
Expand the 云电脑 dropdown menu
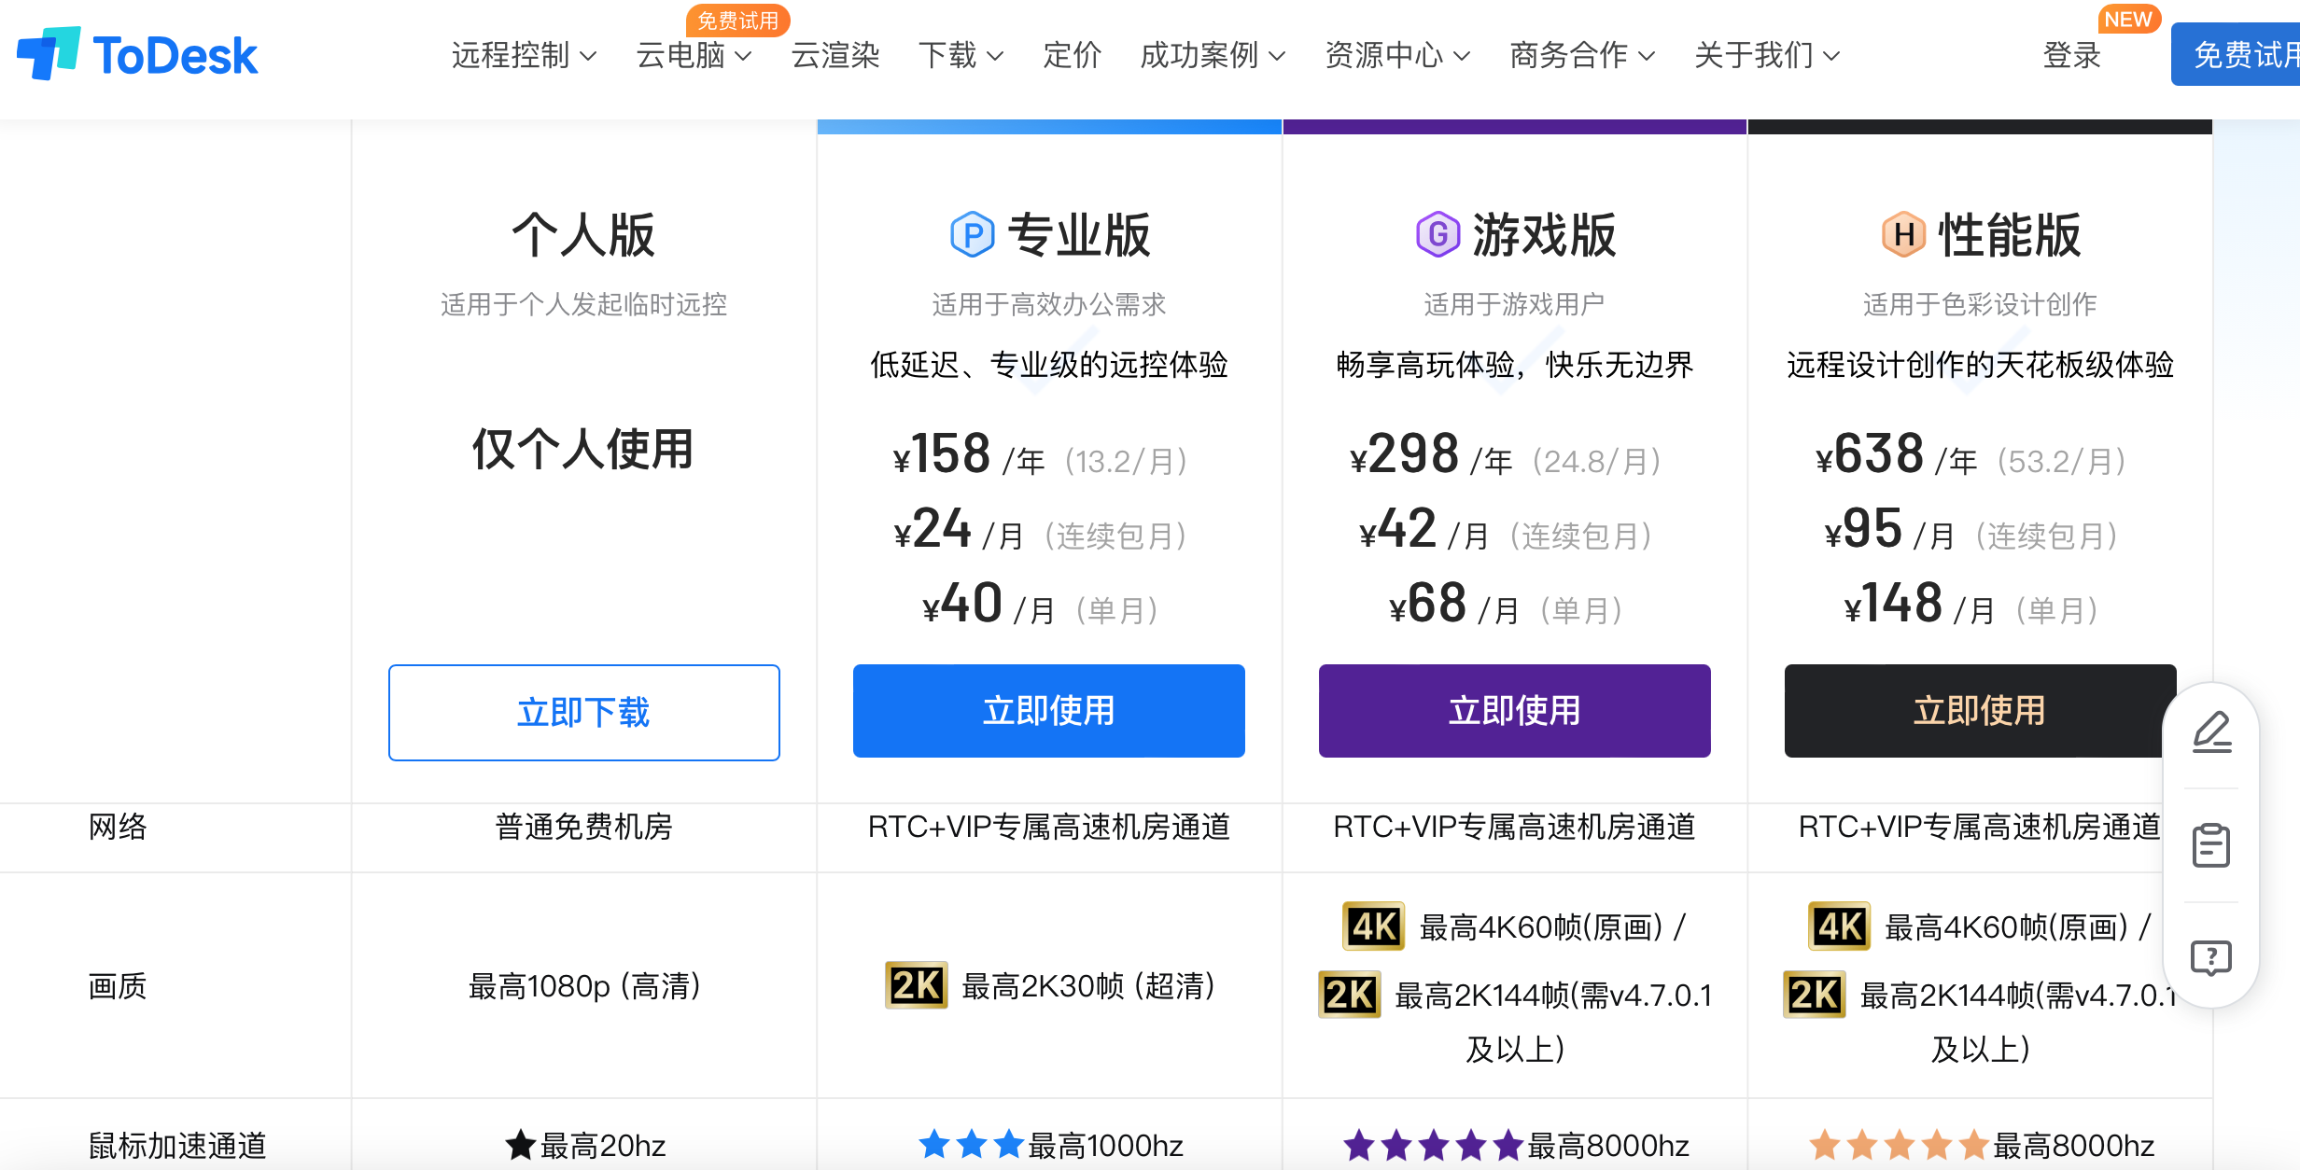tap(693, 56)
